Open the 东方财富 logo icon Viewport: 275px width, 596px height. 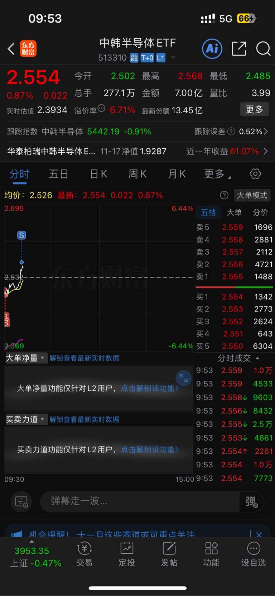tap(28, 49)
